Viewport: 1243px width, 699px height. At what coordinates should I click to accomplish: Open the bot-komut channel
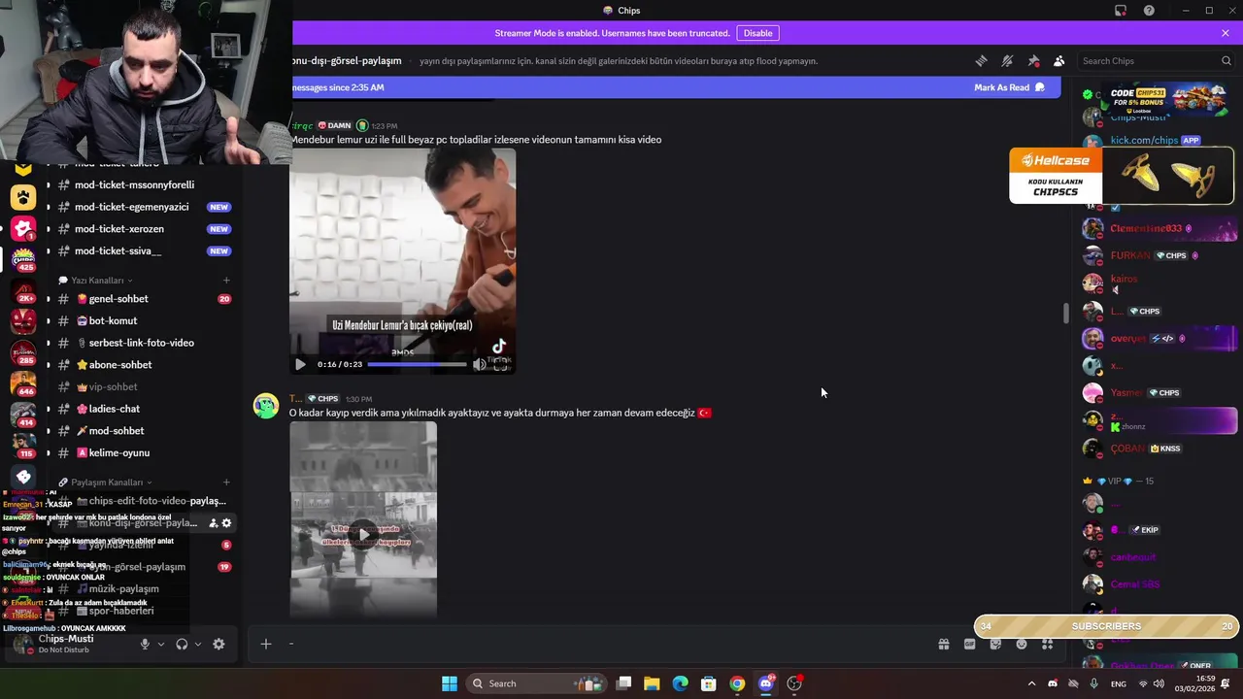click(x=144, y=320)
